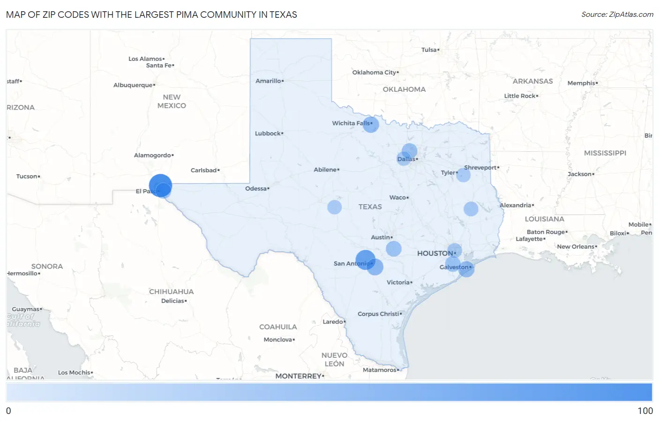Image resolution: width=659 pixels, height=421 pixels.
Task: Click the legend maximum value 100
Action: [645, 411]
